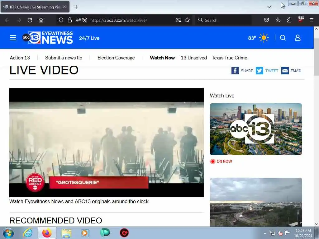Open Firefox downloads panel
319x239 pixels.
click(x=278, y=20)
